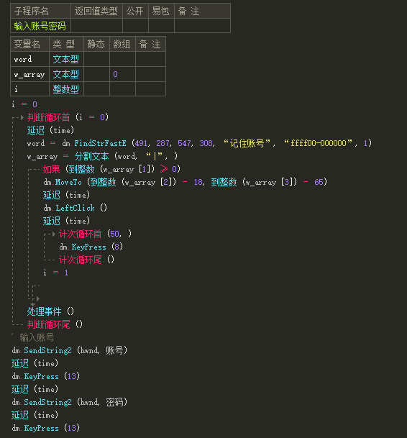Viewport: 407px width, 438px height.
Task: Collapse the 计次循环首 loop arrow
Action: [54, 234]
